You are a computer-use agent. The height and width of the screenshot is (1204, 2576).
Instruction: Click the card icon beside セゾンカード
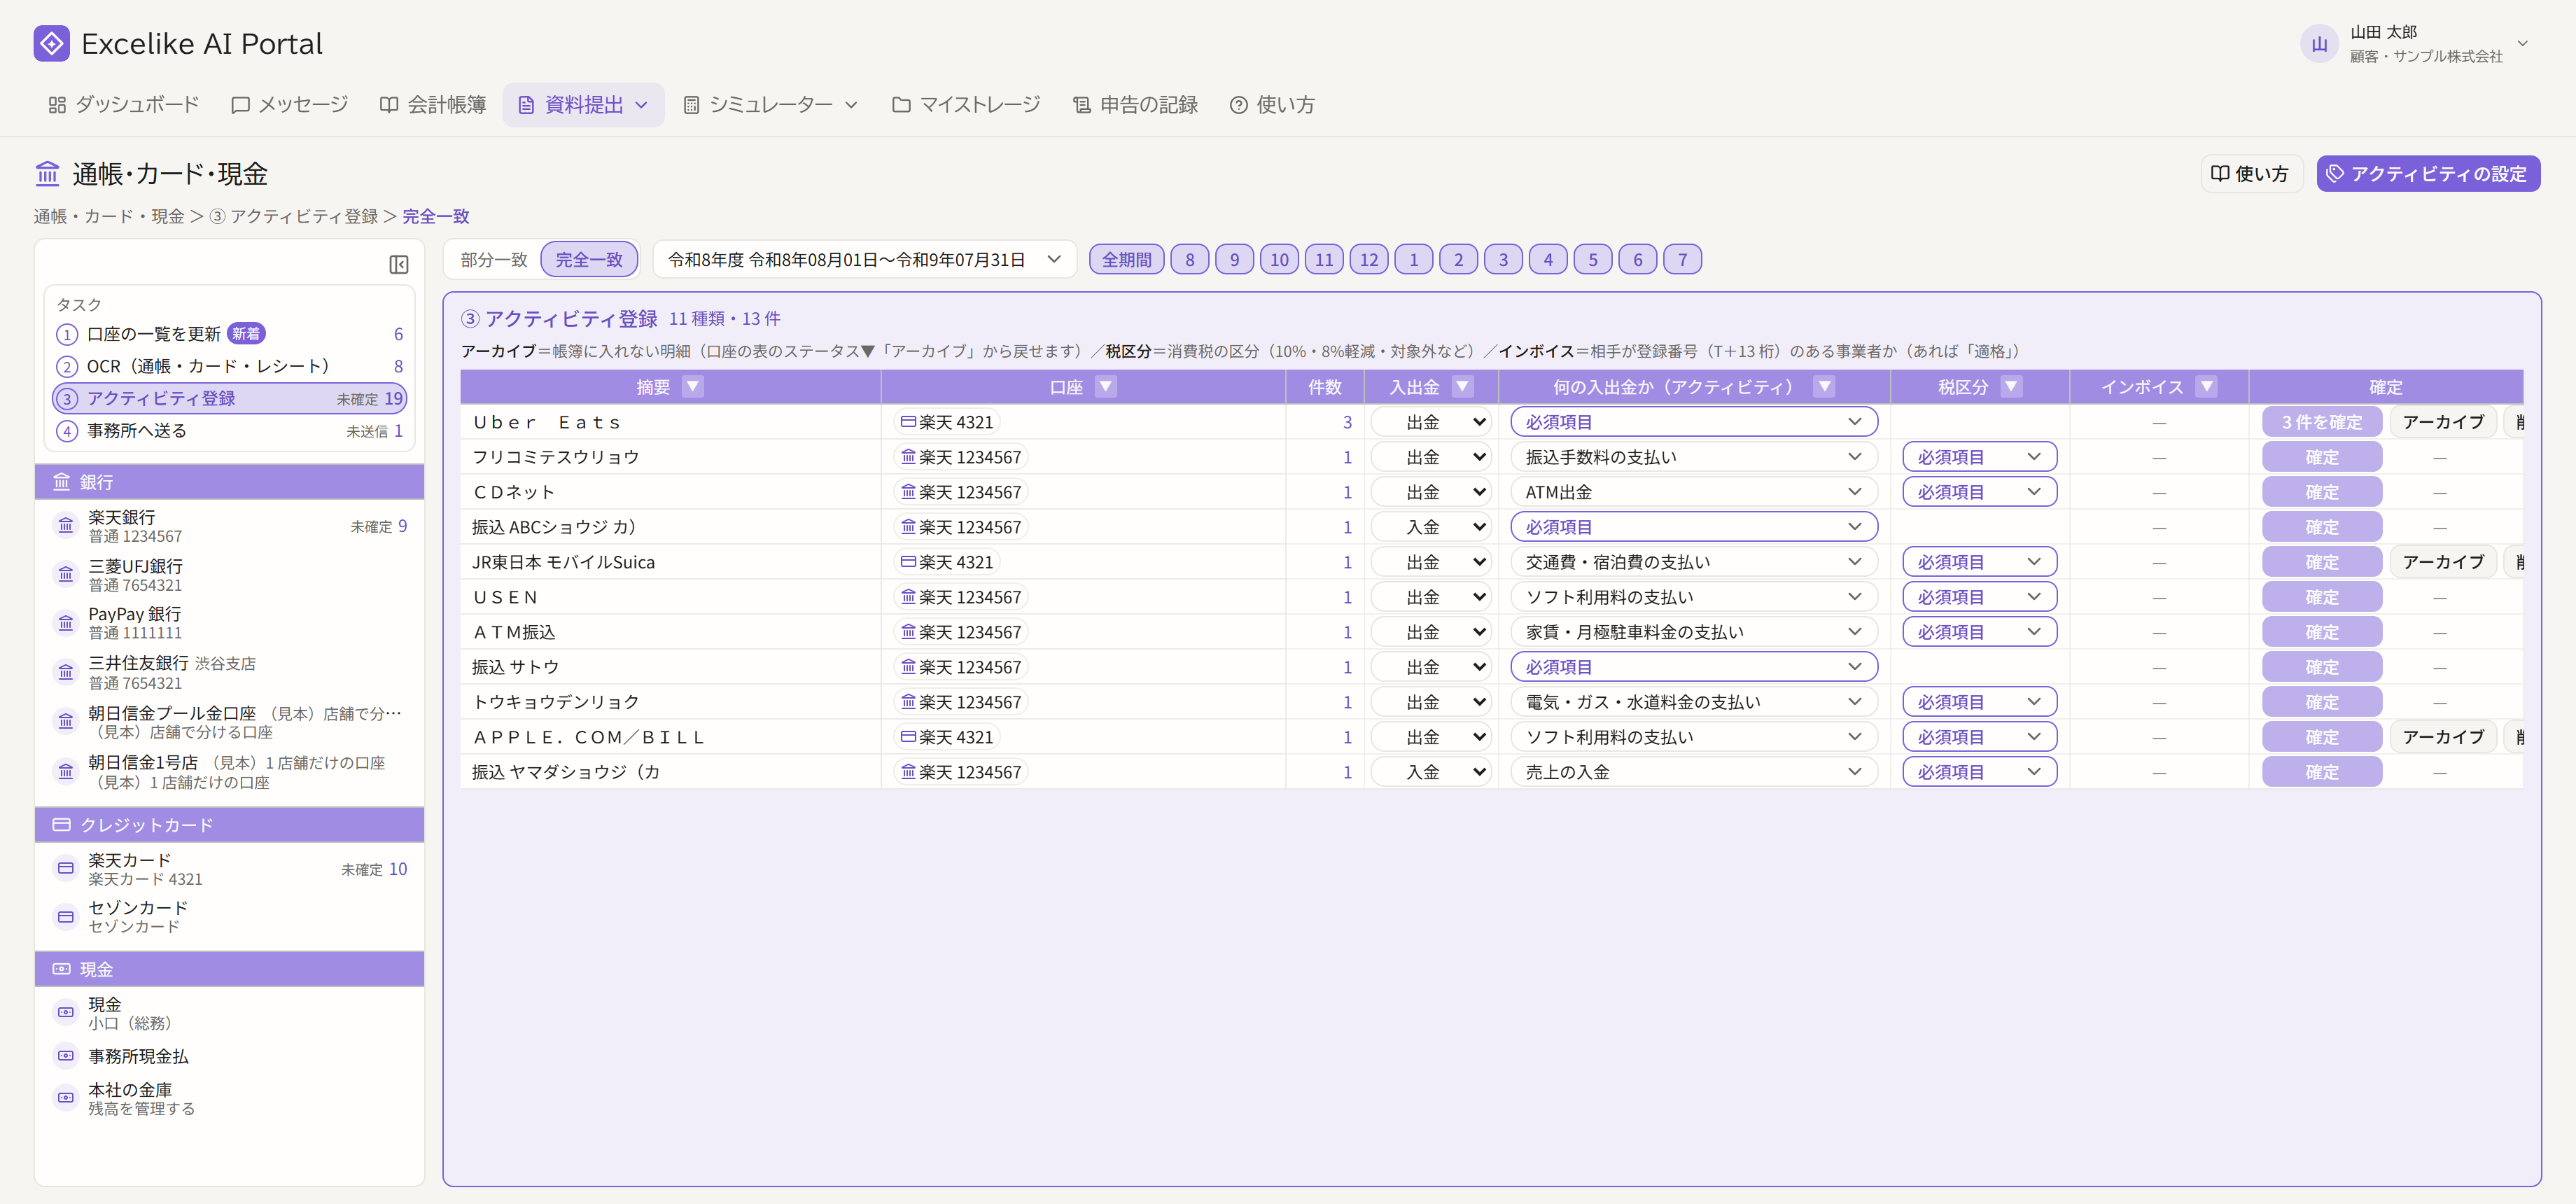click(x=66, y=916)
